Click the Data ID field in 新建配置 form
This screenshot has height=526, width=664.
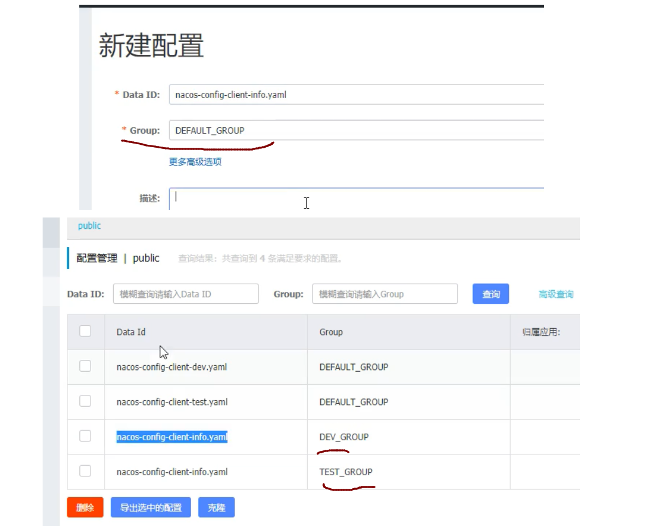(x=356, y=95)
